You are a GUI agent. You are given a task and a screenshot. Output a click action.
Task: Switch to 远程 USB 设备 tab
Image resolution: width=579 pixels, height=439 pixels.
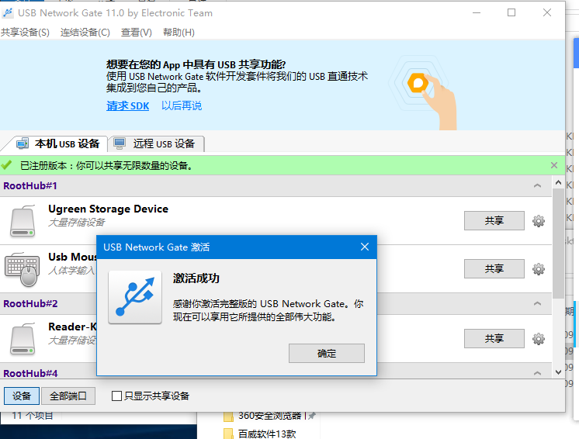156,143
